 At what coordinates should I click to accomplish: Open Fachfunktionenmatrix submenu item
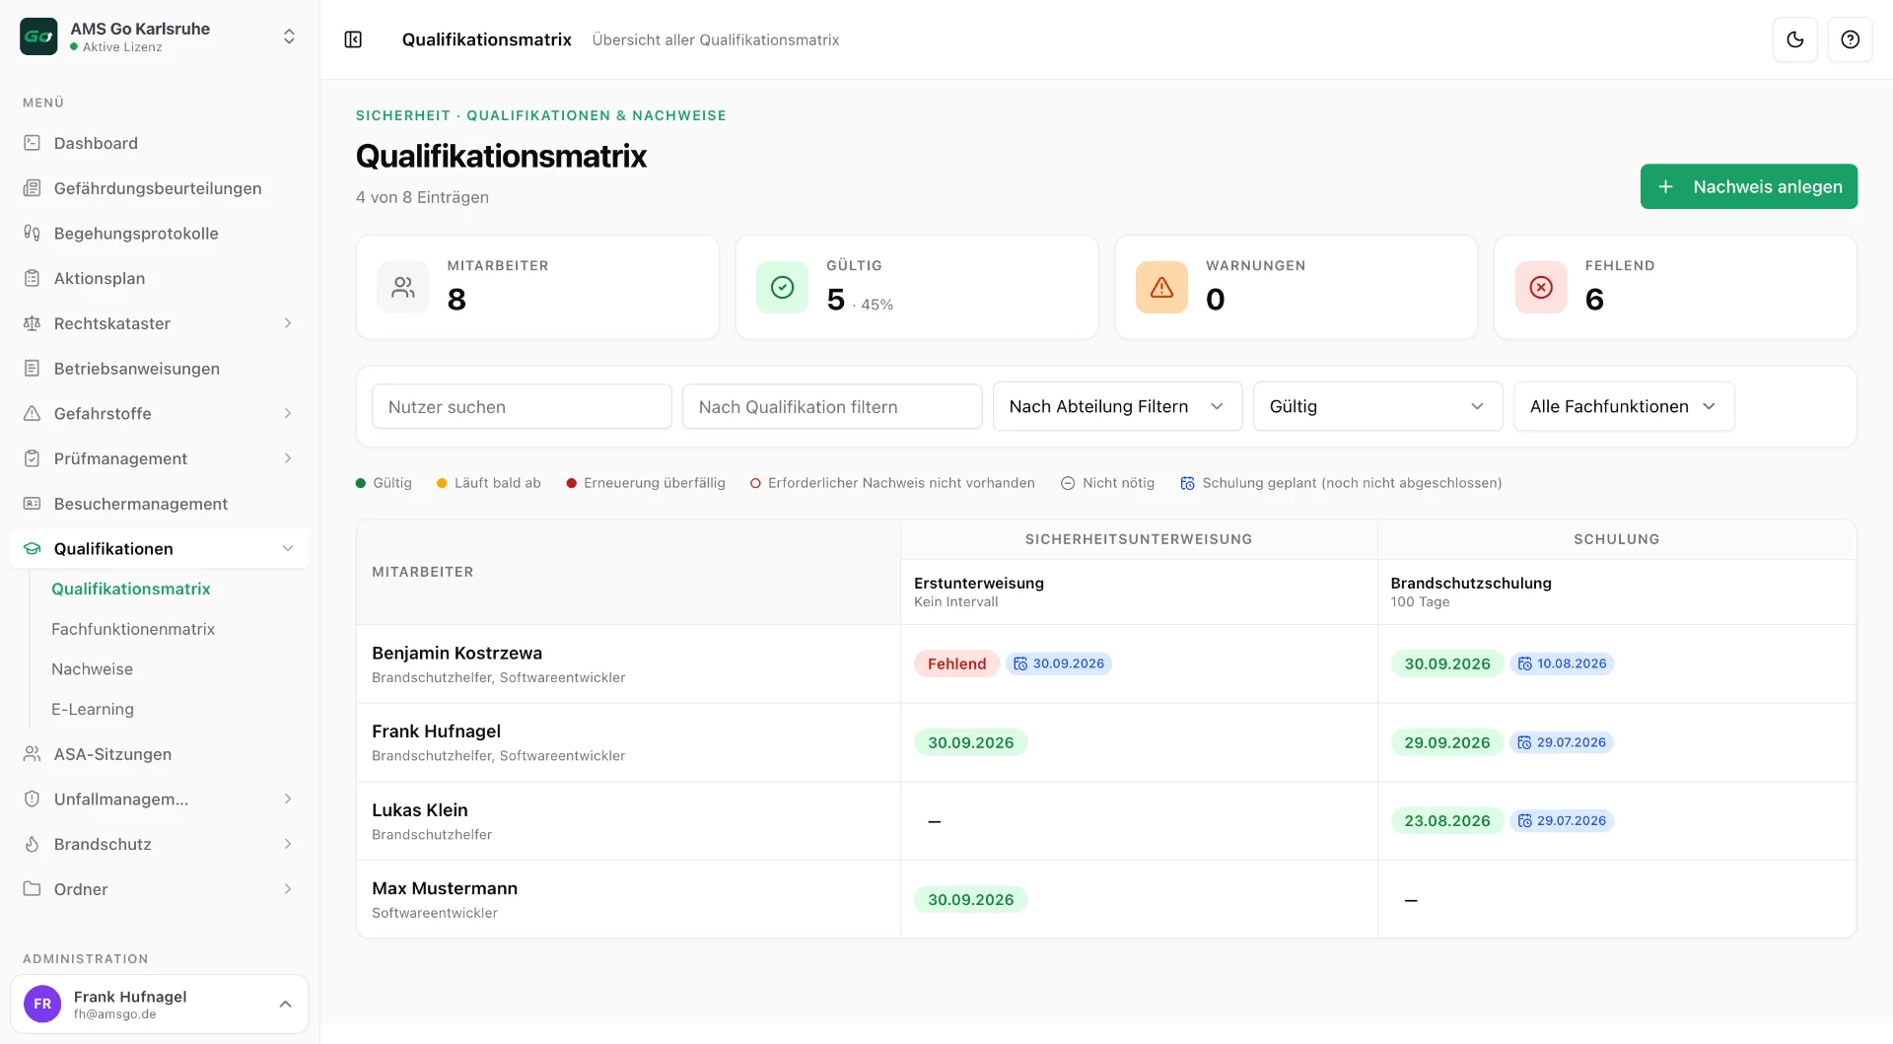pos(133,629)
